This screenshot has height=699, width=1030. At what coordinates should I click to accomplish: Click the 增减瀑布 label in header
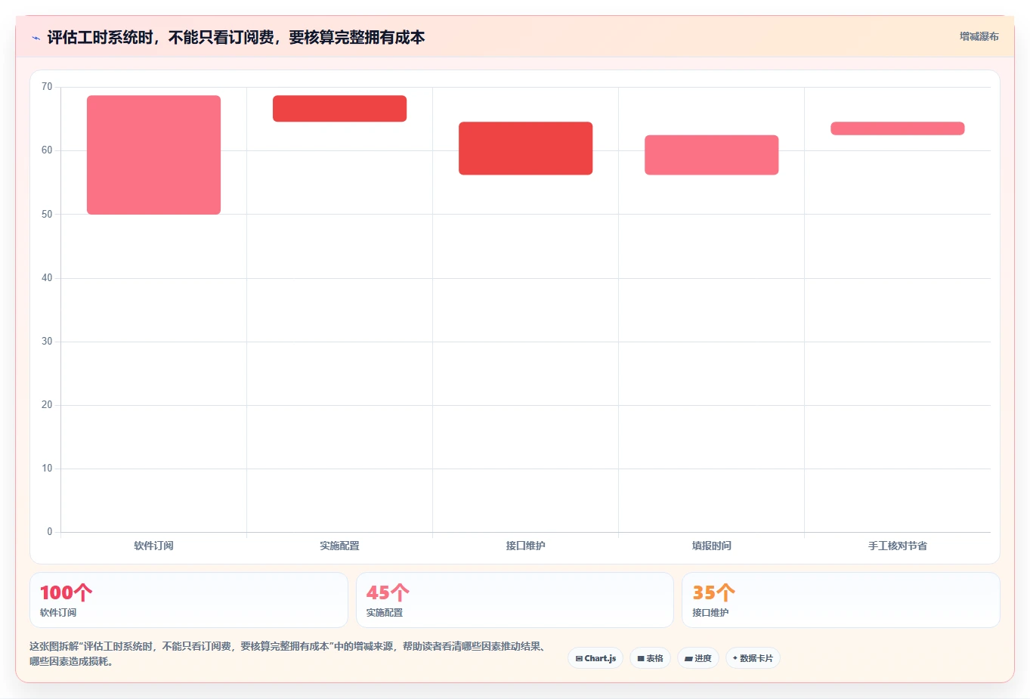(x=979, y=36)
